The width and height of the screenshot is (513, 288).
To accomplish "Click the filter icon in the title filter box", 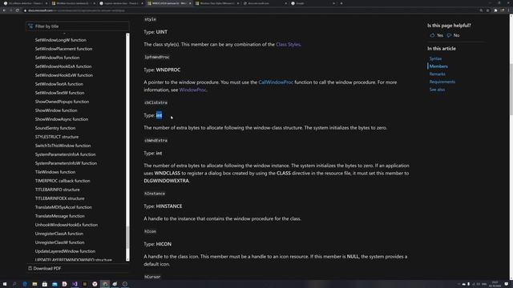I will coord(30,26).
